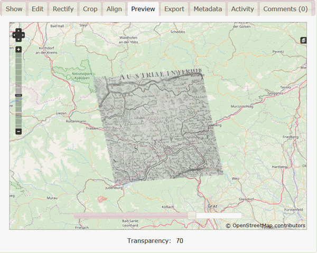
Task: View the Activity tab
Action: click(x=243, y=9)
